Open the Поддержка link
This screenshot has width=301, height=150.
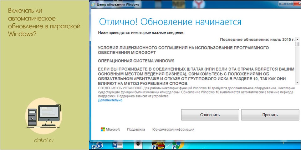[x=136, y=129]
